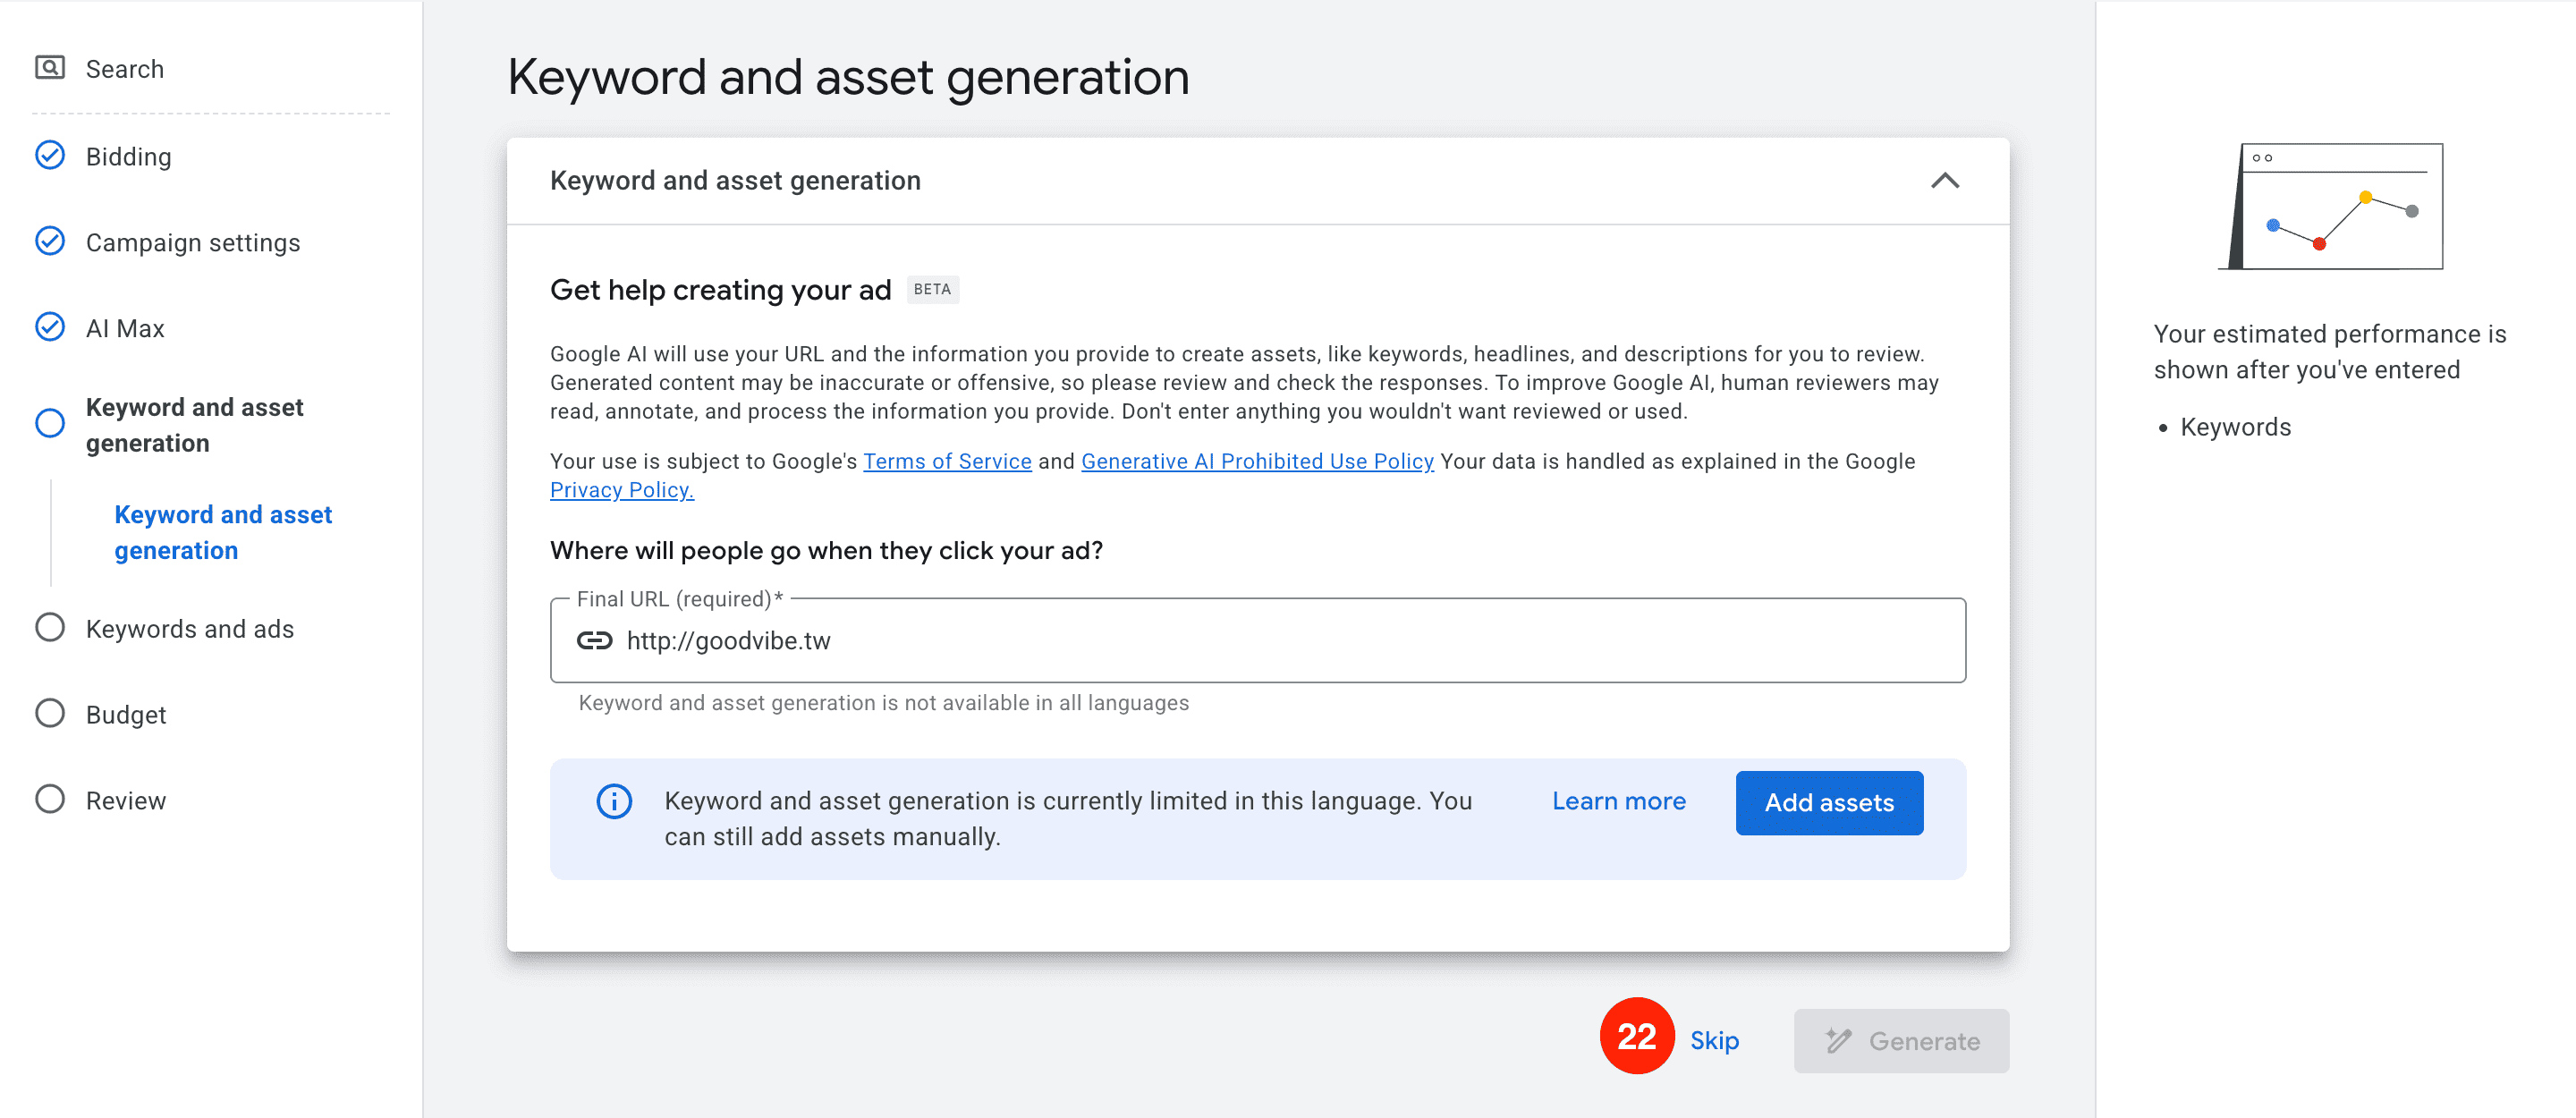Click the 'Get help creating your ad' heading
Viewport: 2576px width, 1118px height.
coord(720,290)
